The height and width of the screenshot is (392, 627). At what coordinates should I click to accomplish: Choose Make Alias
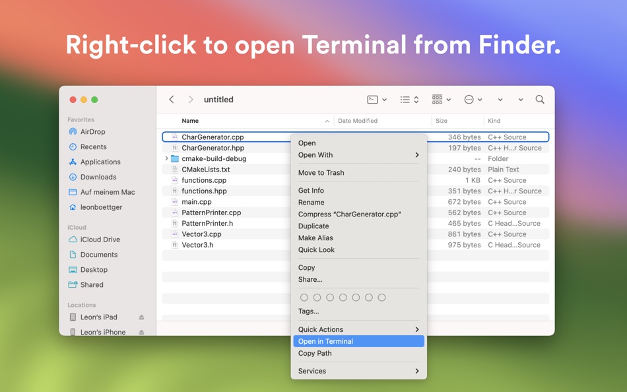(x=358, y=238)
